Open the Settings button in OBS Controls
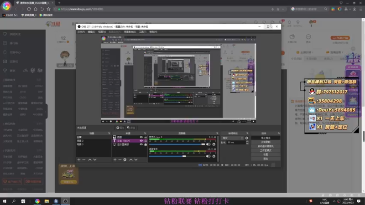Screen dimensions: 365x205 click(266, 154)
